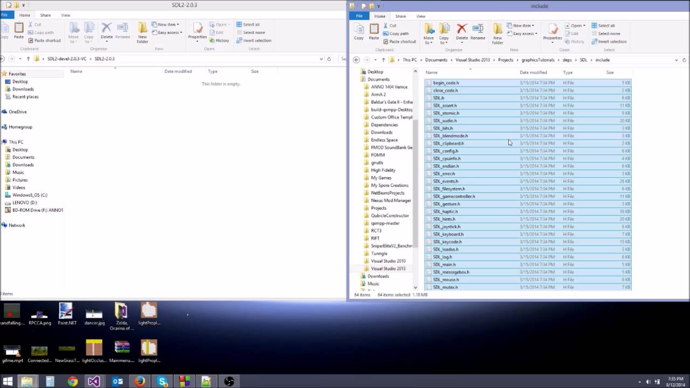Click Copy to in the include window
Image resolution: width=690 pixels, height=388 pixels.
pyautogui.click(x=444, y=34)
